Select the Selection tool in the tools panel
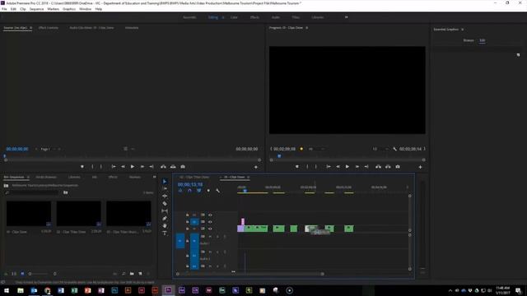Screen dimensions: 527x296 [165, 181]
